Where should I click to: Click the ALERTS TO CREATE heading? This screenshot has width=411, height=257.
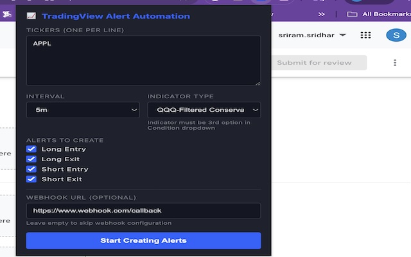pos(65,140)
